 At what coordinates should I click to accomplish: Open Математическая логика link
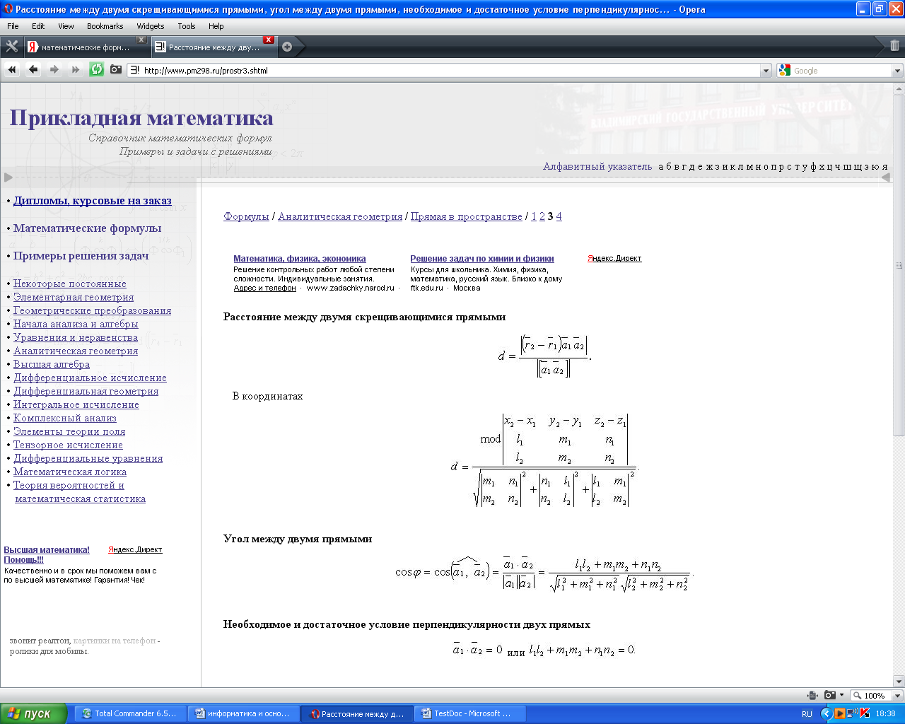pos(70,472)
